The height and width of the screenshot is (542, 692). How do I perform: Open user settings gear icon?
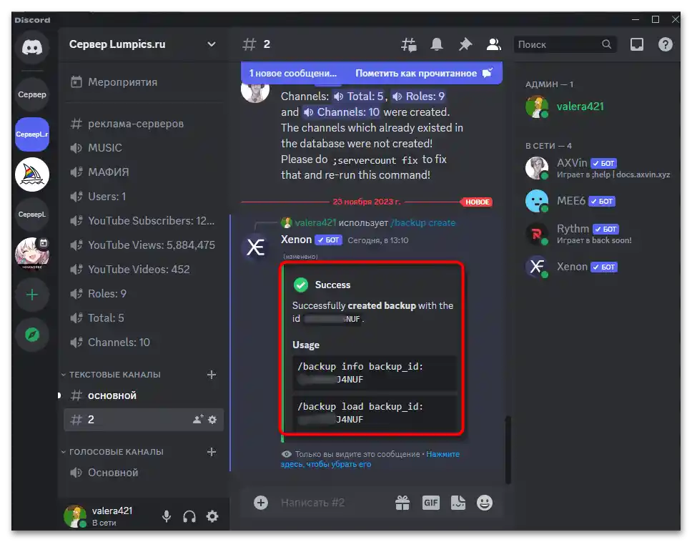pyautogui.click(x=212, y=516)
